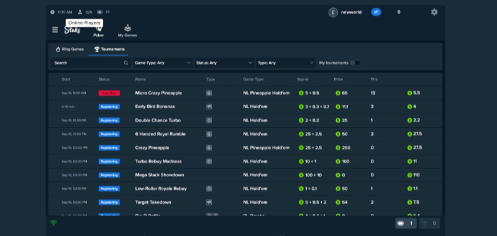497x236 pixels.
Task: Click the type icon for Micro Crazy Pineapple
Action: click(209, 93)
